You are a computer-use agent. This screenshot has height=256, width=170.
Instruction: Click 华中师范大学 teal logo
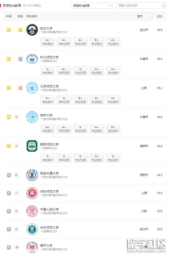32,229
